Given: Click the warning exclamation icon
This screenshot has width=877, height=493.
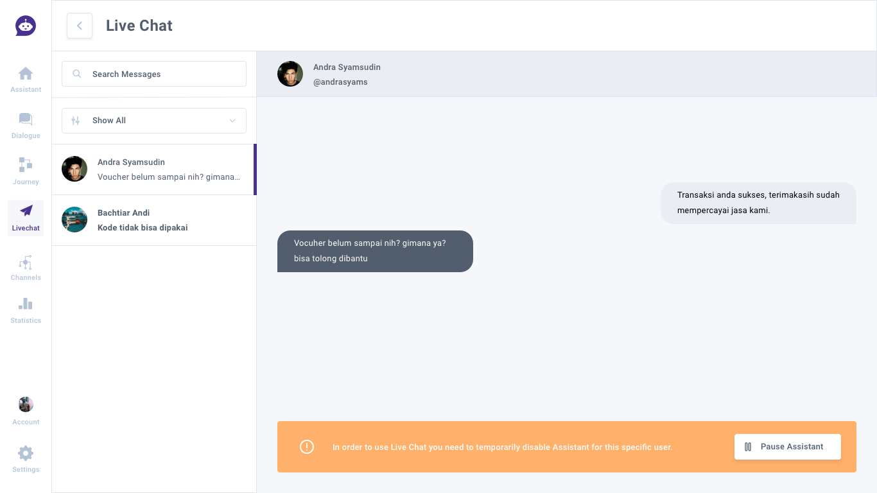Looking at the screenshot, I should tap(307, 447).
